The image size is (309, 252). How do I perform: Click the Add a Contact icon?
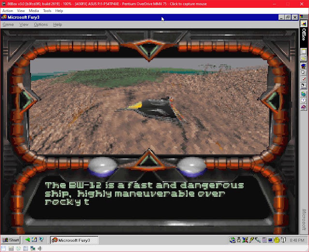304,86
